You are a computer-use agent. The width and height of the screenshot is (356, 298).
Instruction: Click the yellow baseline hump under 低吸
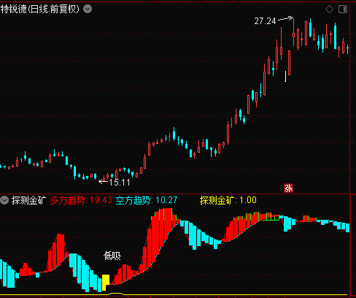116,294
